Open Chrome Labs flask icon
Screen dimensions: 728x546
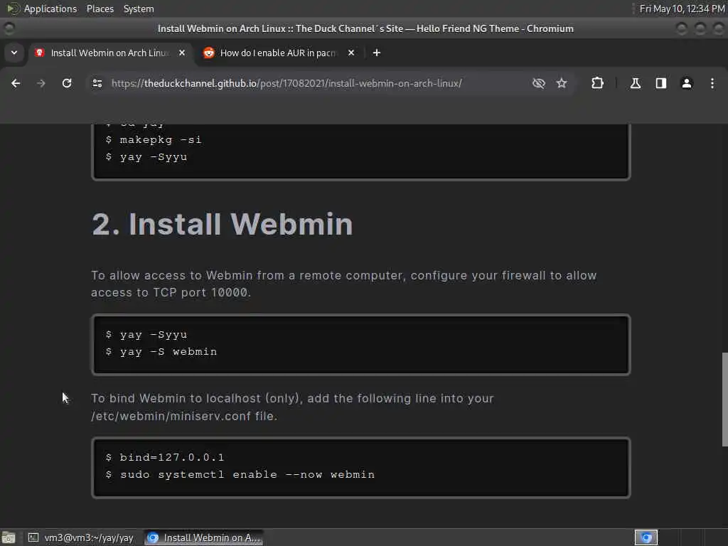(x=636, y=83)
